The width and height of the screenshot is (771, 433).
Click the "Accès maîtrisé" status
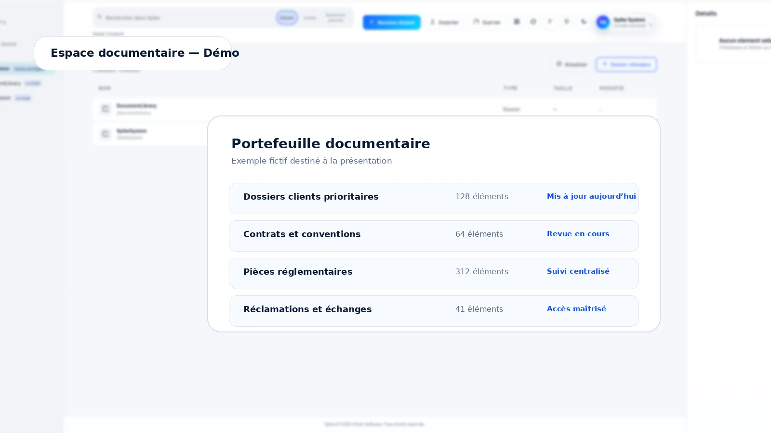point(576,309)
